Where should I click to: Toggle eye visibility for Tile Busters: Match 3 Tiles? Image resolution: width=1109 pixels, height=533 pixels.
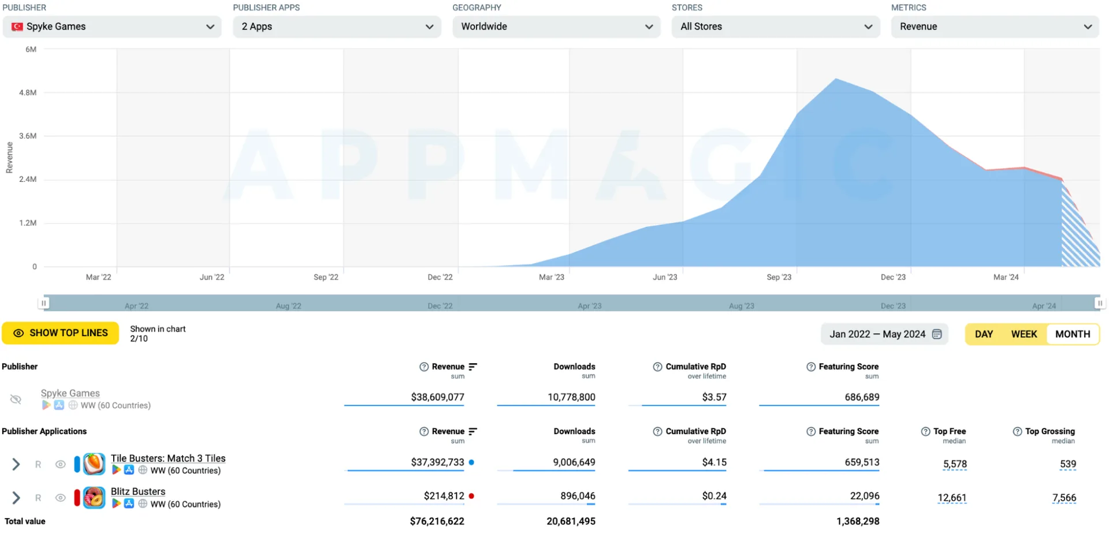[60, 464]
